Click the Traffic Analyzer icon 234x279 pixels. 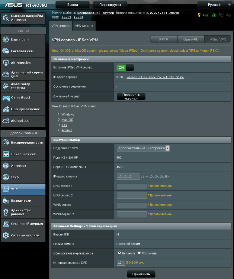(x=6, y=86)
